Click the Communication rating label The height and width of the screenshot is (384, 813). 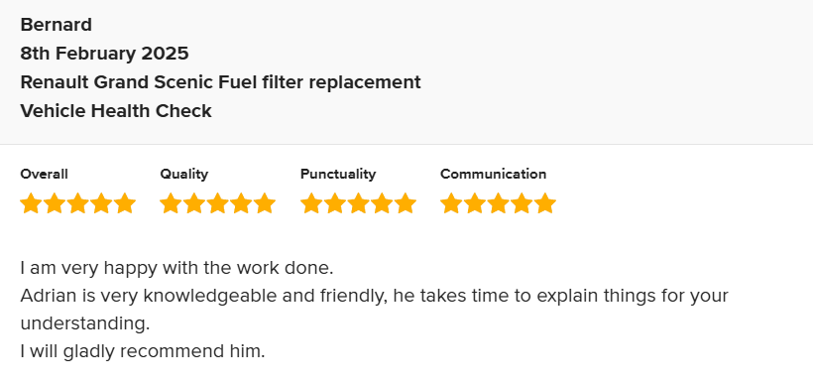pos(493,175)
